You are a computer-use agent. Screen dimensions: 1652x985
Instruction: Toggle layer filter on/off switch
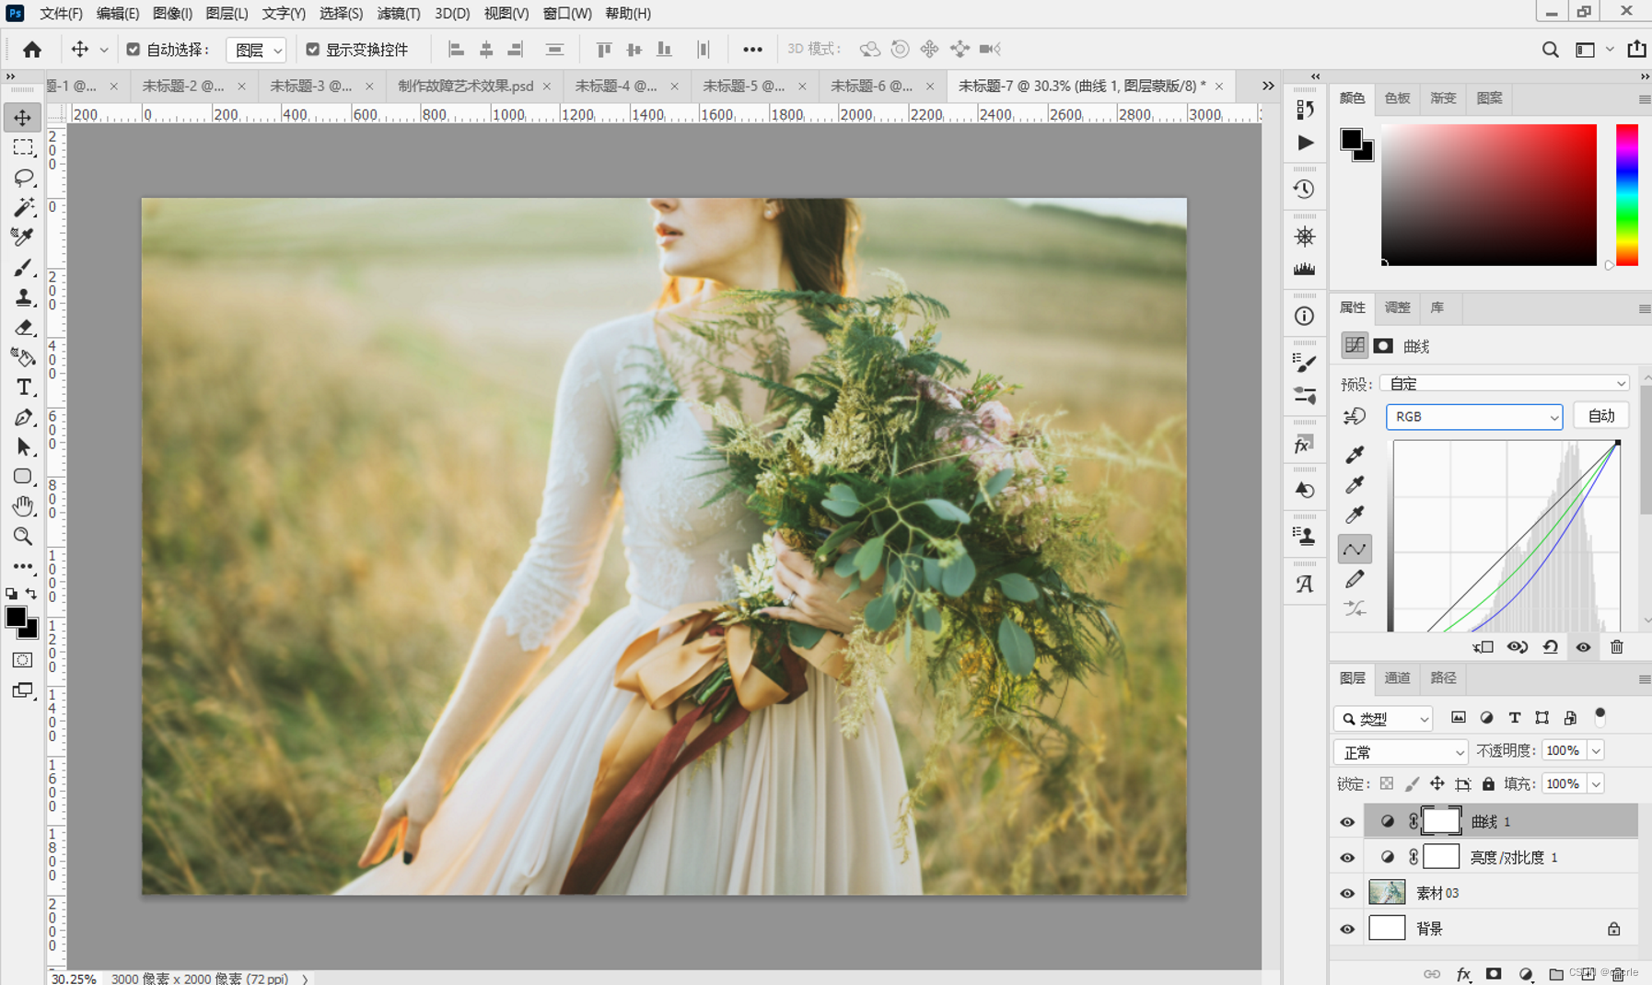click(1600, 715)
